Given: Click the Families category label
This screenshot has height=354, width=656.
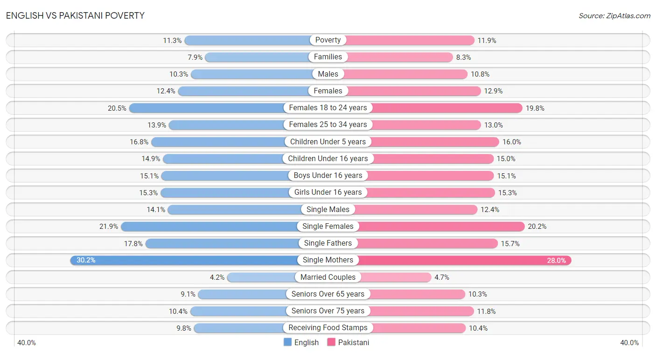Looking at the screenshot, I should click(328, 57).
